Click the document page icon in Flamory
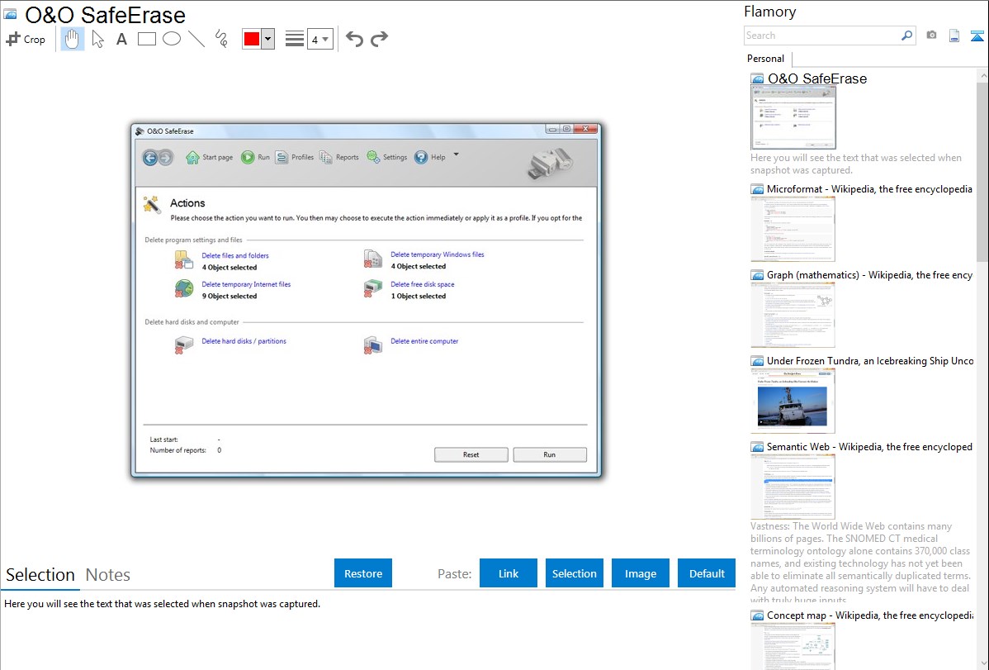Viewport: 989px width, 670px height. 954,36
